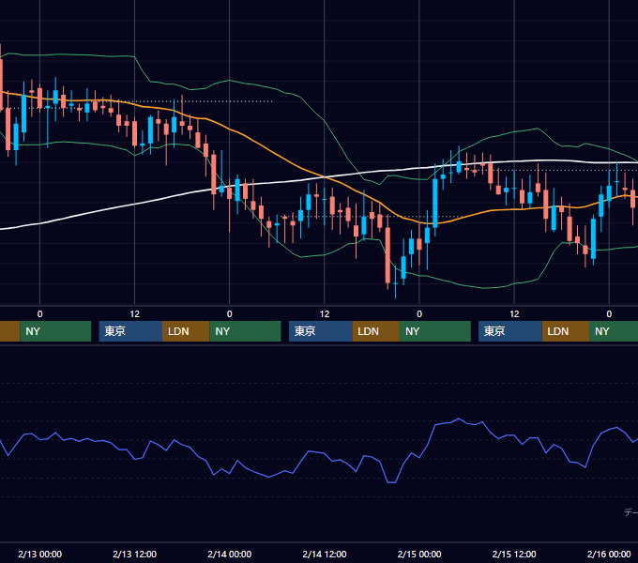The height and width of the screenshot is (563, 638).
Task: Click the 東京 session block on 2/13
Action: (x=130, y=331)
